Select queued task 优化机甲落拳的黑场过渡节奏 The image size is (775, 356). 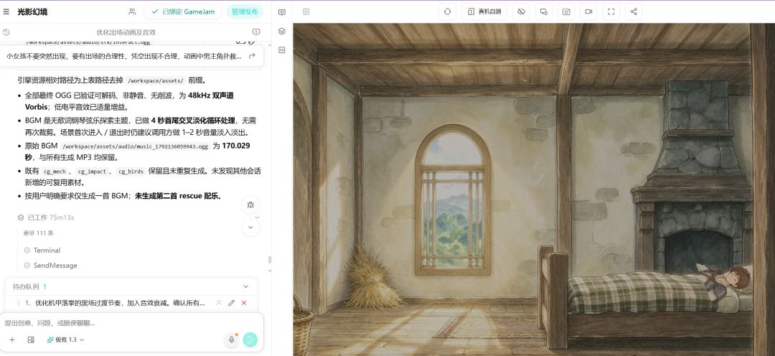pos(120,303)
